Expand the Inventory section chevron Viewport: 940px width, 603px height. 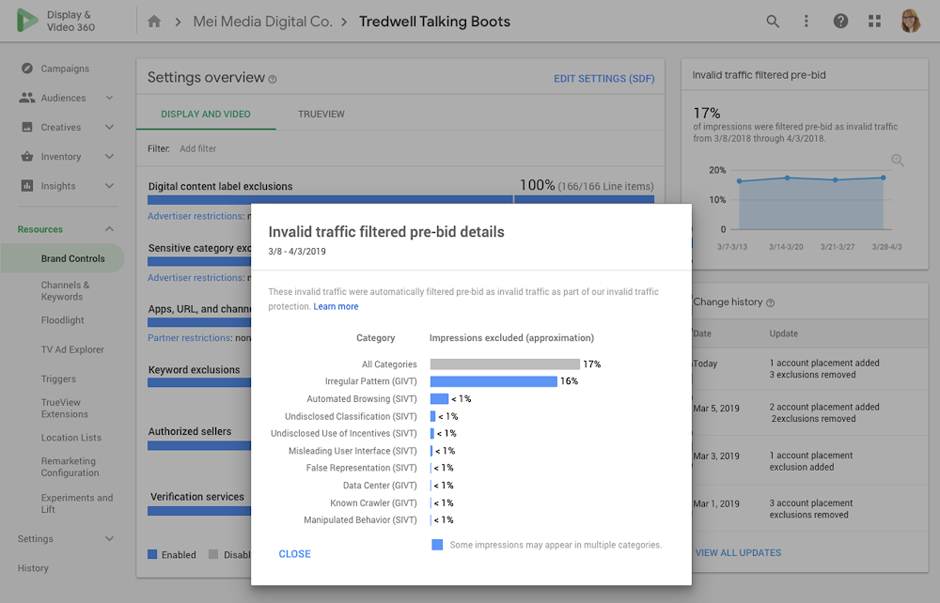click(x=109, y=156)
